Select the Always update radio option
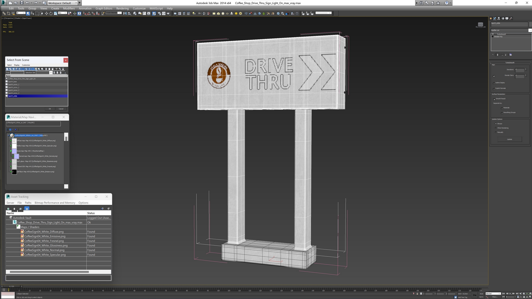The height and width of the screenshot is (299, 532). [x=496, y=124]
